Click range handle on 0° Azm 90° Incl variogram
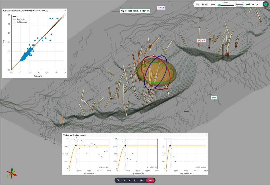The width and height of the screenshot is (270, 185). coord(170,146)
